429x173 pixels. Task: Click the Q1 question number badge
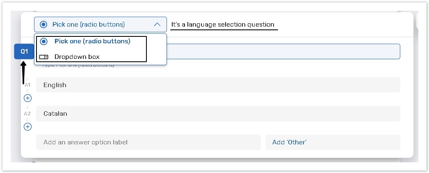click(24, 52)
